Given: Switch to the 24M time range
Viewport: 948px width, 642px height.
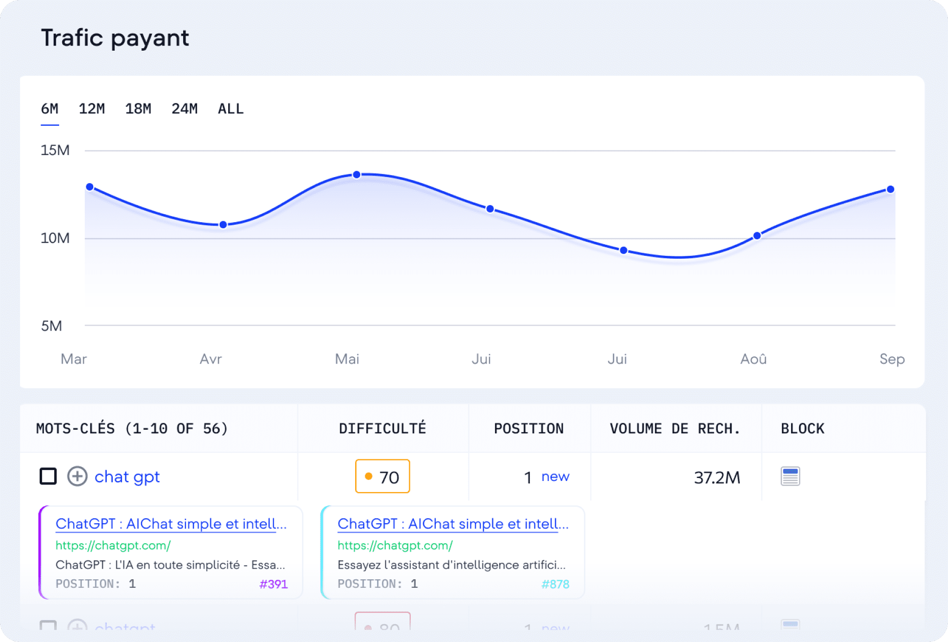Looking at the screenshot, I should (185, 109).
